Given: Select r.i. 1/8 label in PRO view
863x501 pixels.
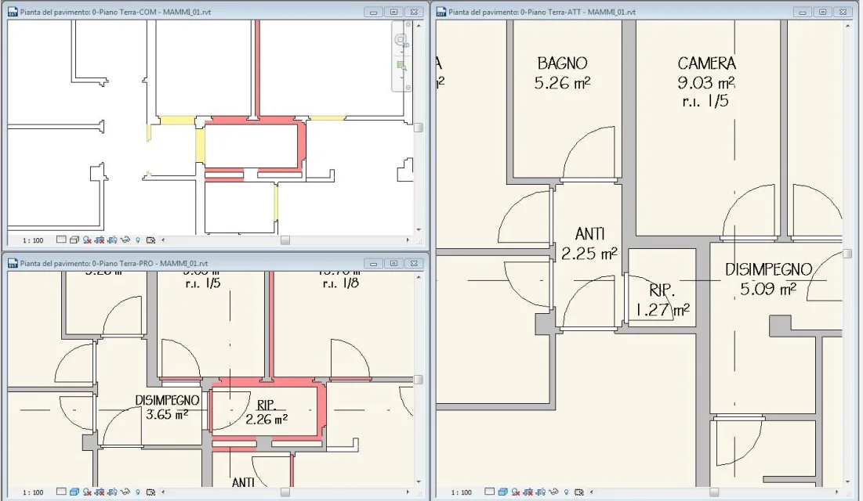Looking at the screenshot, I should click(x=341, y=283).
